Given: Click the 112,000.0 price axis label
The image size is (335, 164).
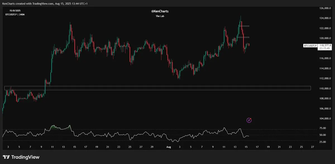Looking at the screenshot, I should click(325, 79).
